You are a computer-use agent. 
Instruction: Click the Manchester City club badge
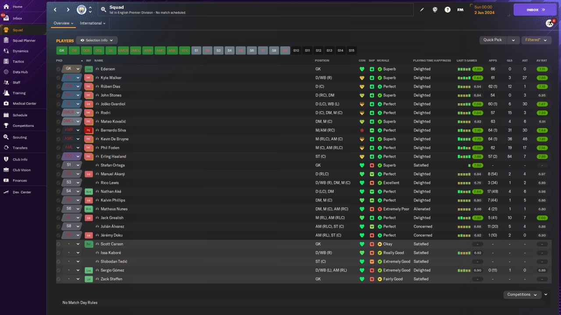coord(82,10)
